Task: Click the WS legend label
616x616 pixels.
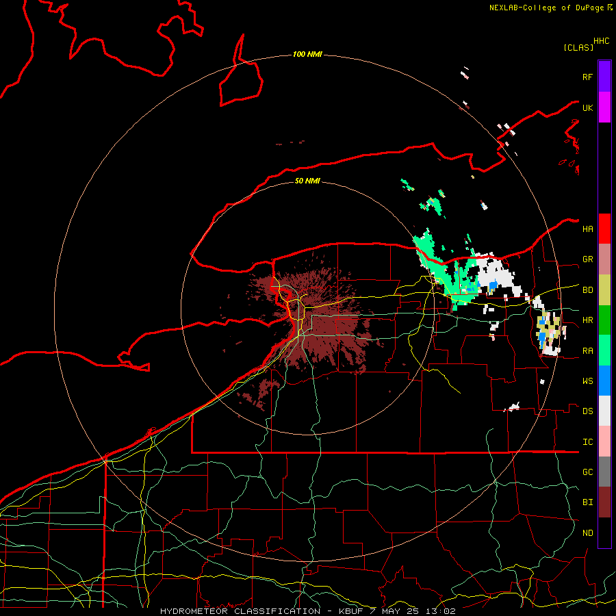Action: pos(587,381)
